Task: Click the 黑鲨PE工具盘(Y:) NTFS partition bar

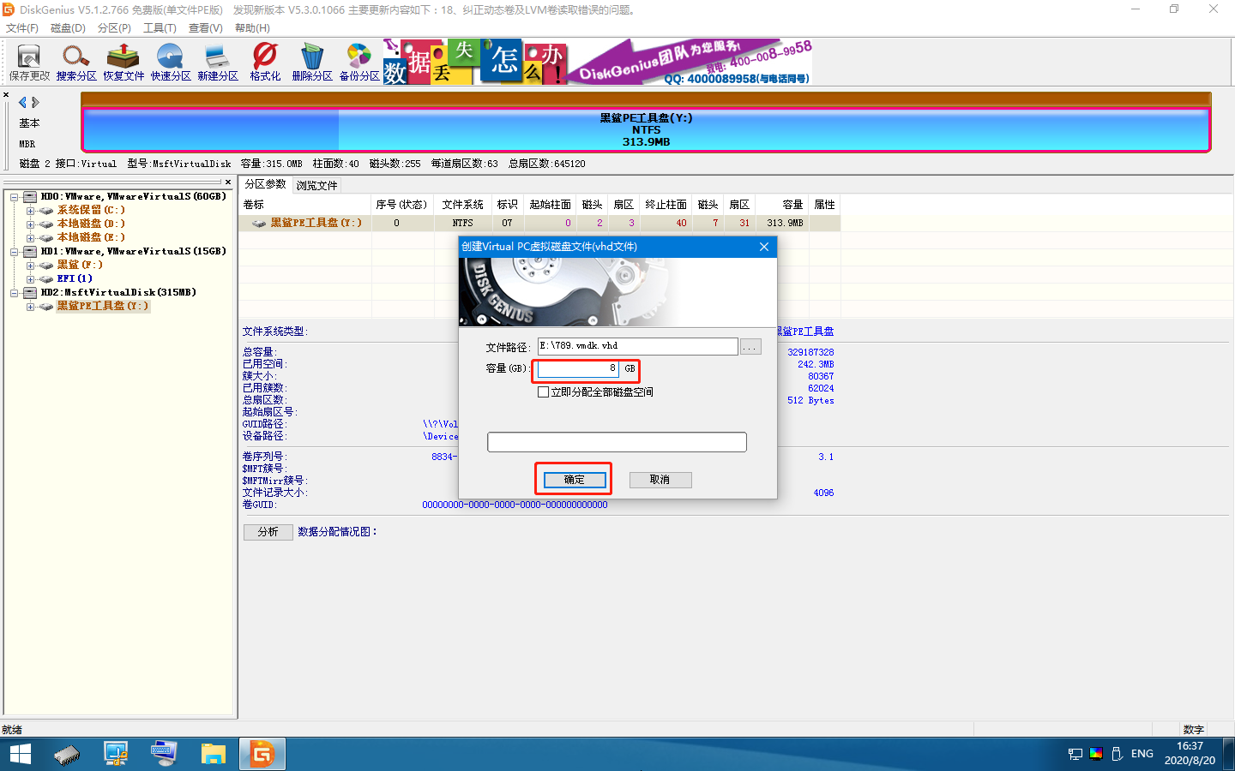Action: pyautogui.click(x=646, y=130)
